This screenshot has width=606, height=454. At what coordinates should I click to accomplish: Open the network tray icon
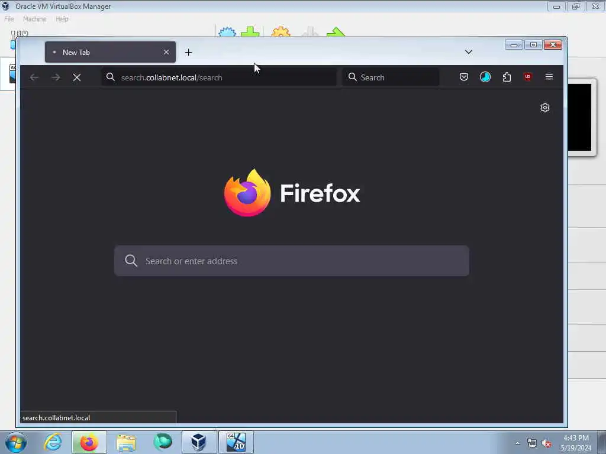pyautogui.click(x=532, y=443)
